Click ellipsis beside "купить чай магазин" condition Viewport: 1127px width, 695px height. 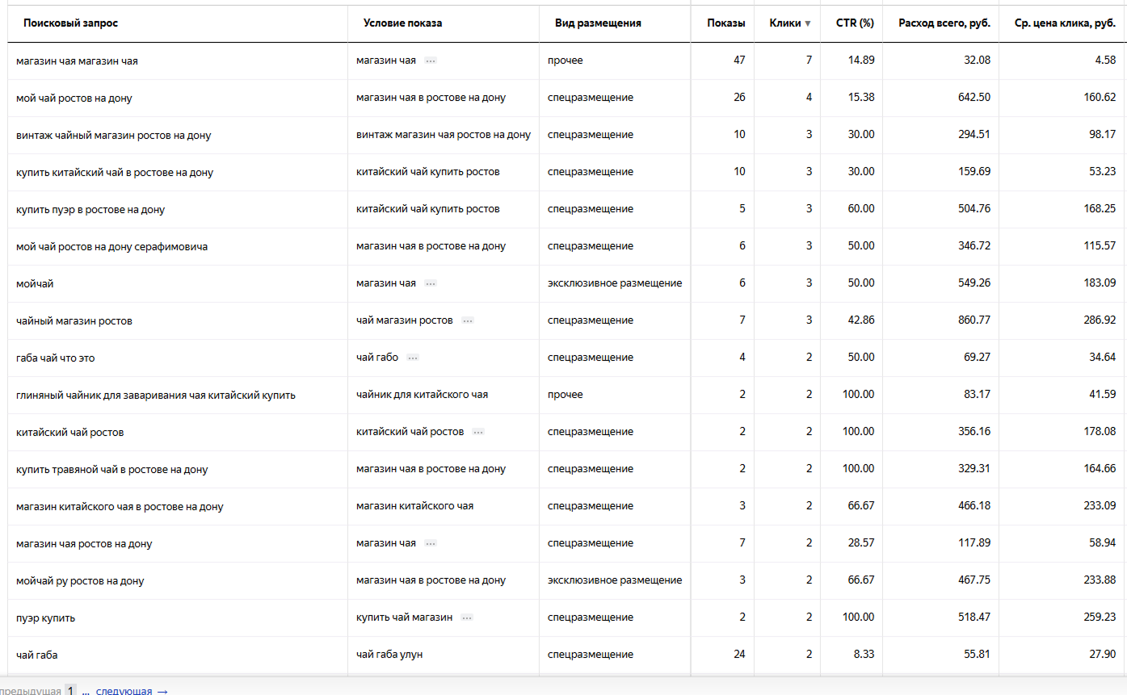coord(467,618)
